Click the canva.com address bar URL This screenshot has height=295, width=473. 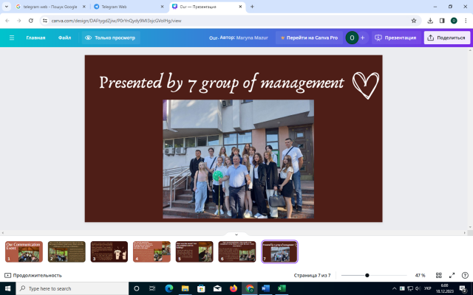pos(117,21)
